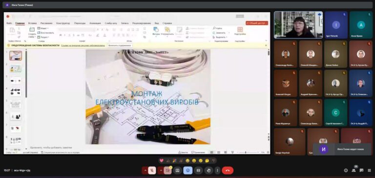Send the clapping hands reaction
This screenshot has width=375, height=178.
pos(181,160)
